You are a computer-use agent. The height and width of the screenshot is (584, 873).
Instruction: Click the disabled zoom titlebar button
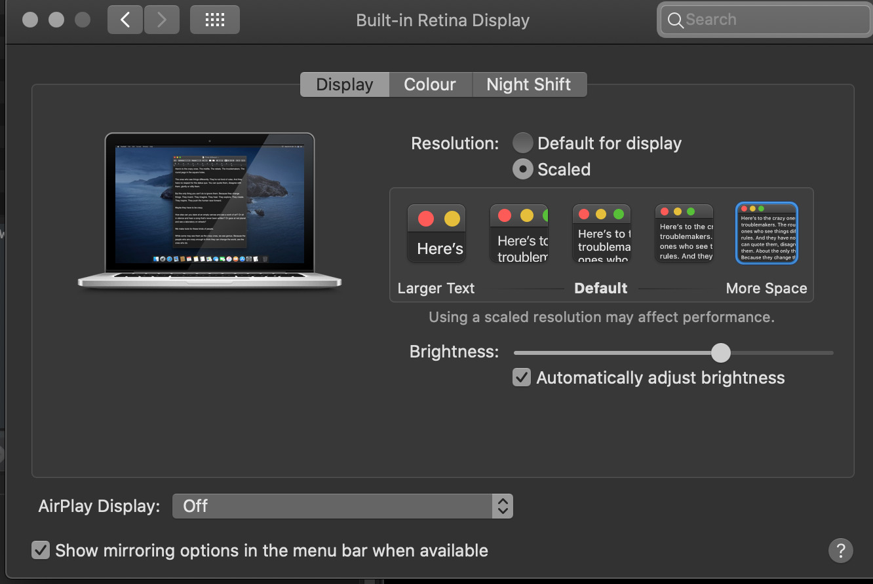tap(83, 20)
